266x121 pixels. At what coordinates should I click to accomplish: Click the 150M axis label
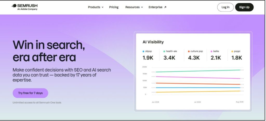pyautogui.click(x=144, y=74)
